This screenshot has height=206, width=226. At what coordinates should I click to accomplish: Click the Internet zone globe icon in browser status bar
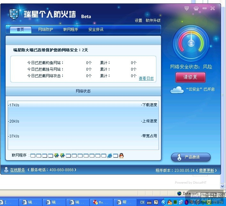coord(179,193)
